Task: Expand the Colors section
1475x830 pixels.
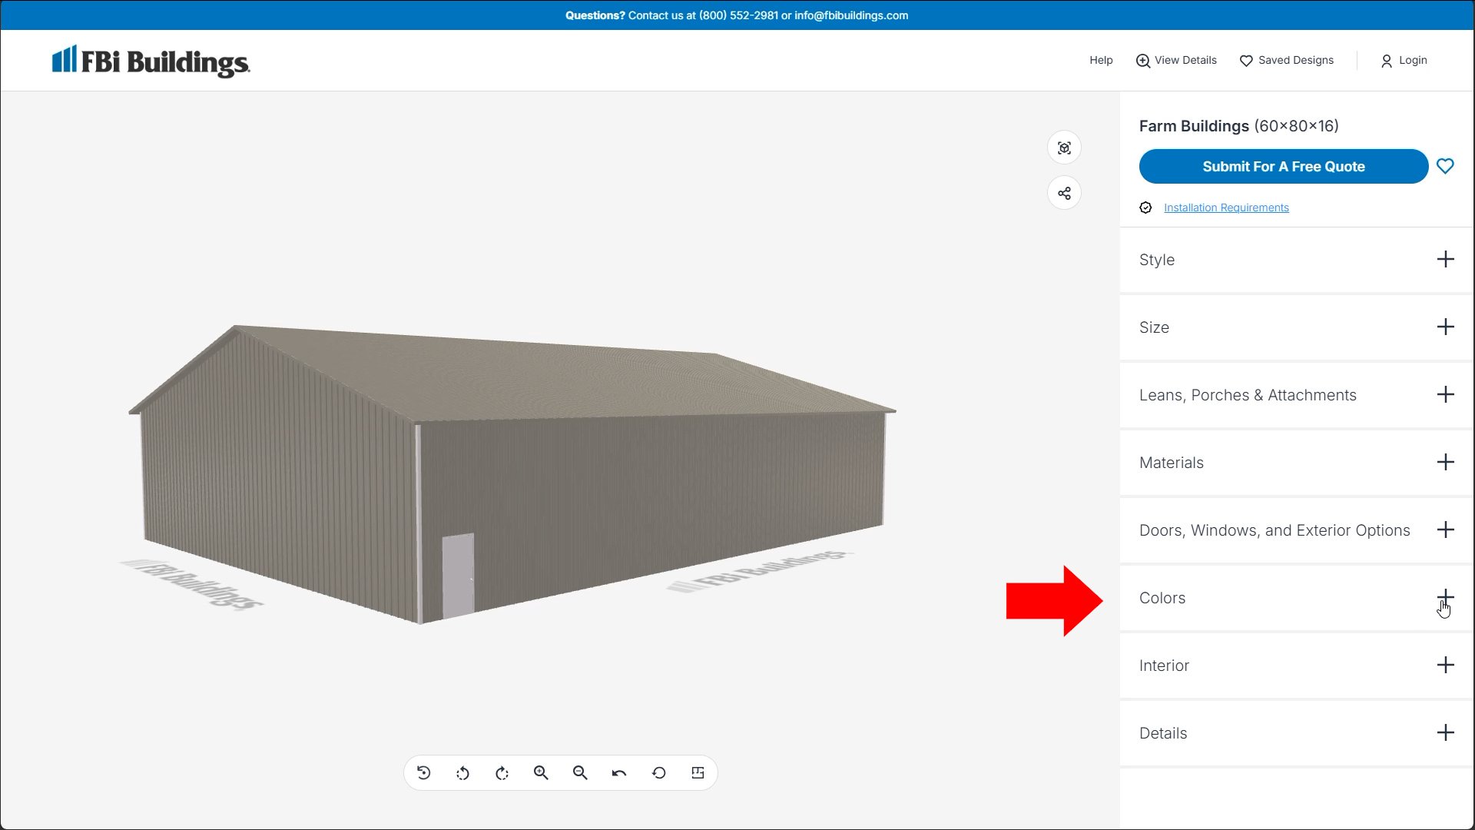Action: pos(1445,597)
